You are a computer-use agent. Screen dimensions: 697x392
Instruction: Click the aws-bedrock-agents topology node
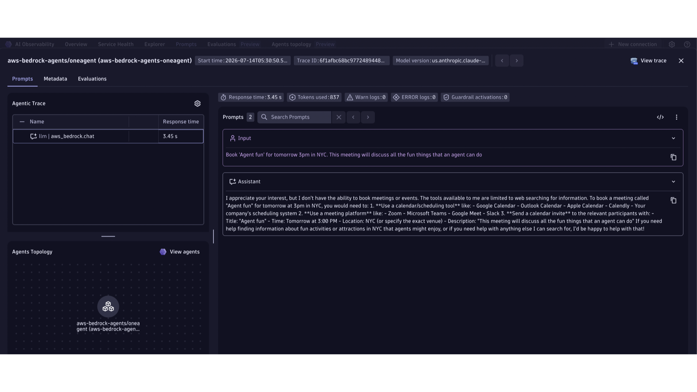(x=108, y=307)
